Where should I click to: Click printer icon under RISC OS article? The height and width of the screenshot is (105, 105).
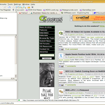coord(62,49)
